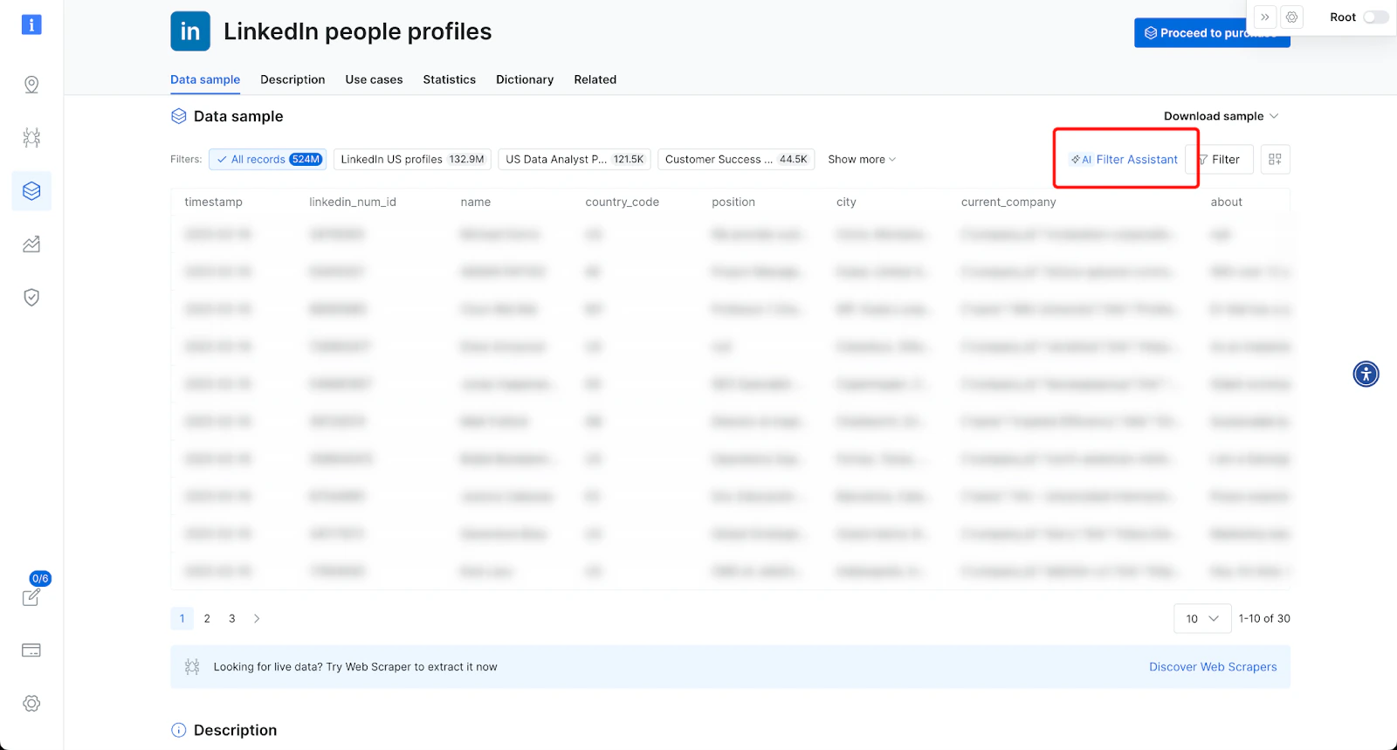1397x750 pixels.
Task: Open the shield checkmark sidebar icon
Action: point(31,297)
